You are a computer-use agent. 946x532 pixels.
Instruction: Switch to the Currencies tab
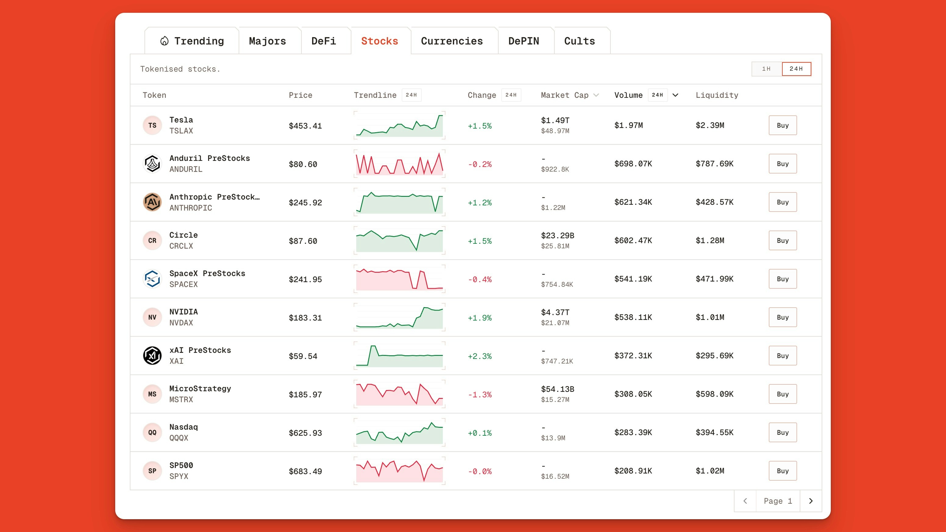[452, 41]
